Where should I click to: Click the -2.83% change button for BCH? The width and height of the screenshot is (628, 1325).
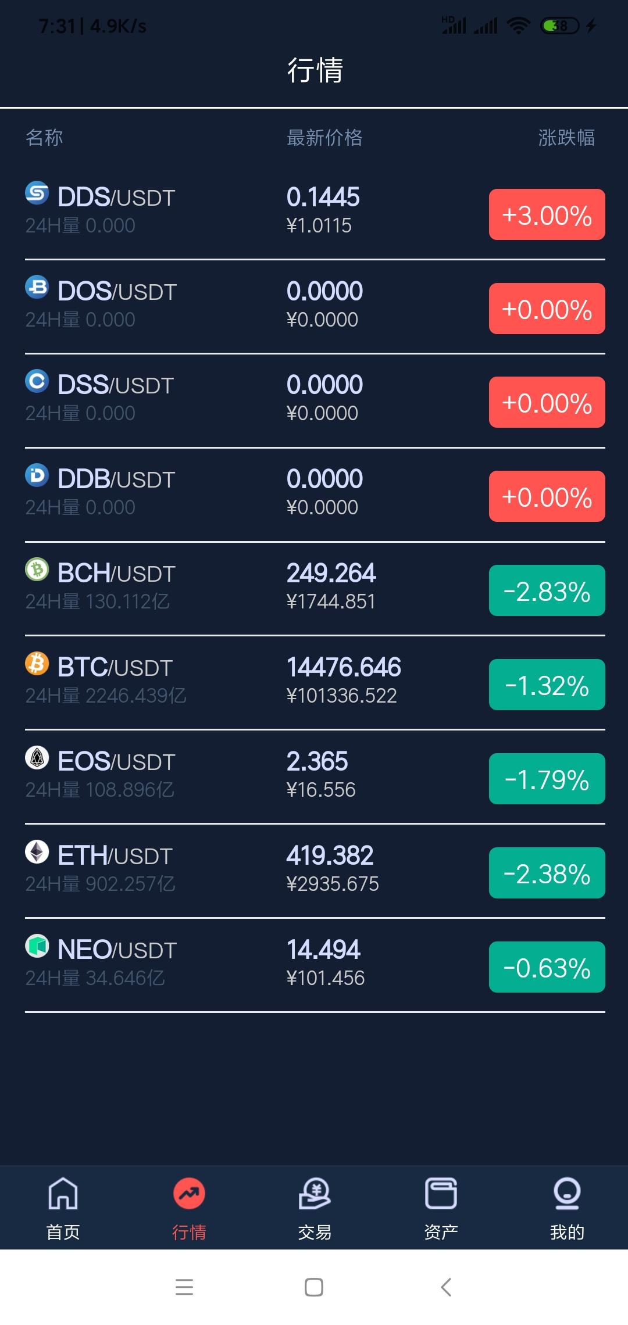(x=547, y=590)
